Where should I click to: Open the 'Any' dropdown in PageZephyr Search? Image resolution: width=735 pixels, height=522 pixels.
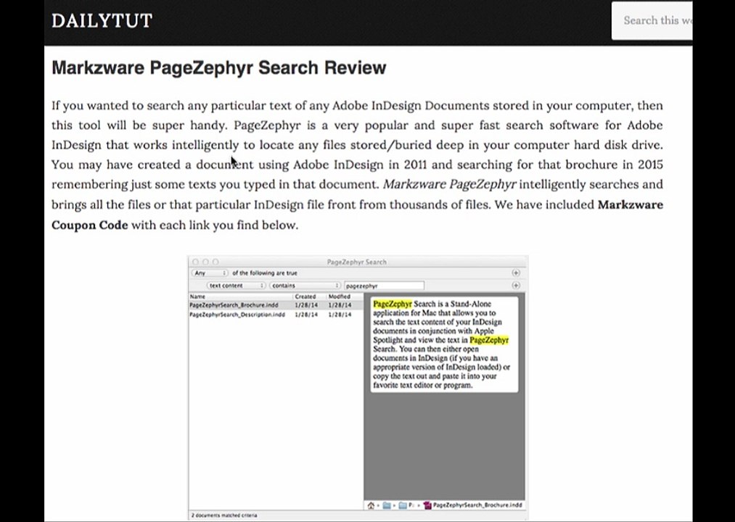210,273
